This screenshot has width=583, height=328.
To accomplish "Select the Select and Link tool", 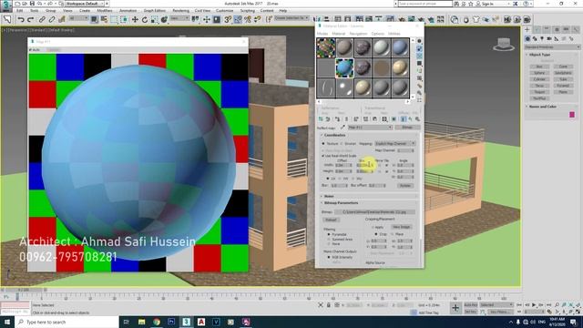I will coord(42,19).
